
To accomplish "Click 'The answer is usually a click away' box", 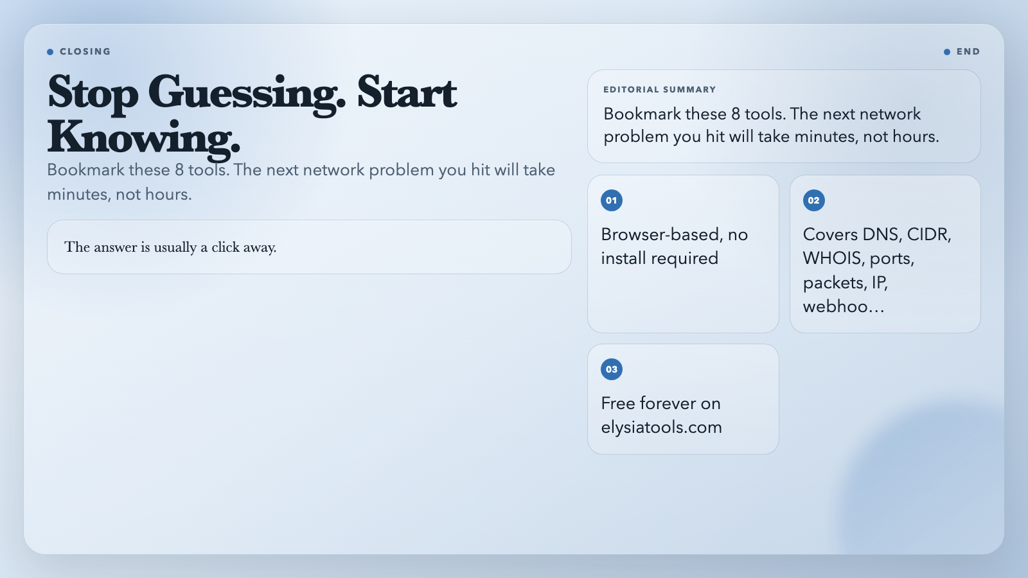I will coord(309,247).
